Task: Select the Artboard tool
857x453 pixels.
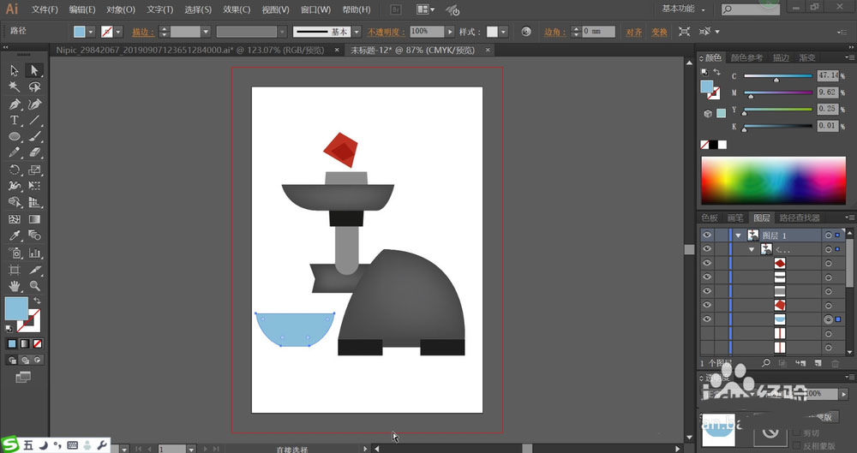Action: [x=15, y=270]
